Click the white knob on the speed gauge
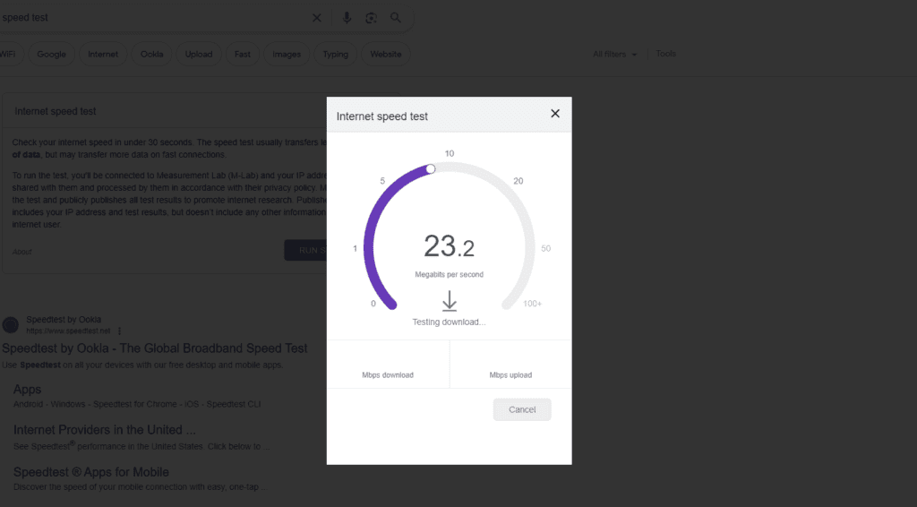 click(431, 168)
